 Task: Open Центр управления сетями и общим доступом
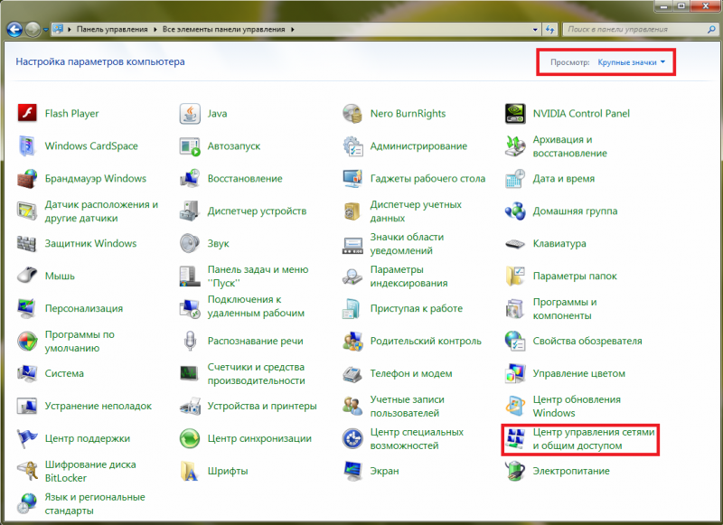pyautogui.click(x=594, y=439)
